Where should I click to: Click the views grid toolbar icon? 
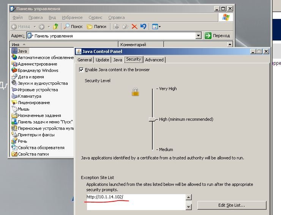pyautogui.click(x=155, y=27)
